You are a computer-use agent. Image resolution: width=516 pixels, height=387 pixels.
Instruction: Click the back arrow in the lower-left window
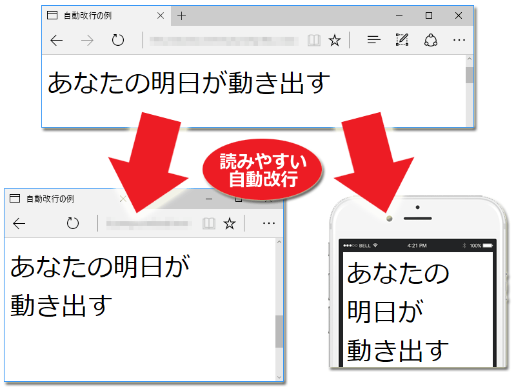20,223
